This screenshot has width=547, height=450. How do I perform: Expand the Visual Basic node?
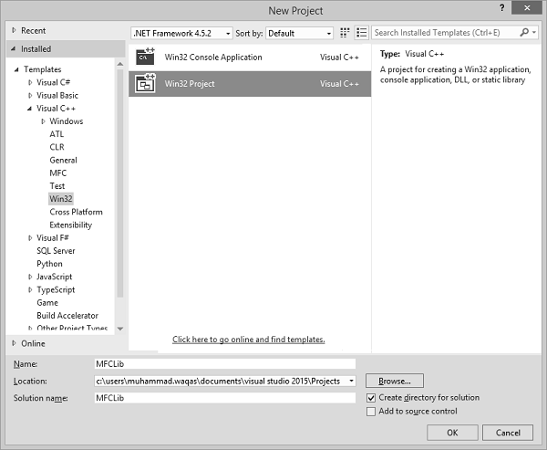pos(30,95)
